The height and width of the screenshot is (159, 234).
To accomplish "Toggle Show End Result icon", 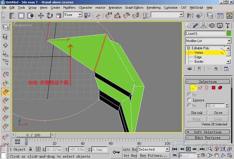I will tap(199, 69).
